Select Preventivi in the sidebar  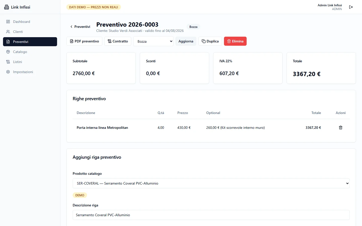30,42
